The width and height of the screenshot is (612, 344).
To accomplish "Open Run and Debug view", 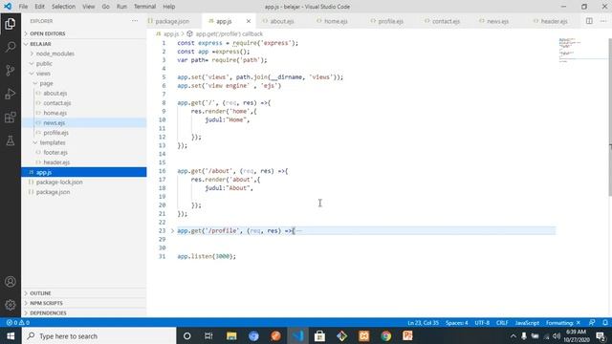I will pos(11,94).
